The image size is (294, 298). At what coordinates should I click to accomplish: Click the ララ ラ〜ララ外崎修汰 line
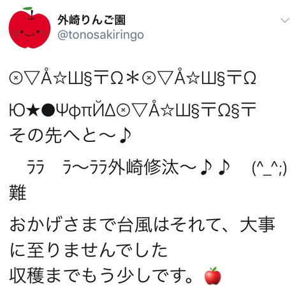[128, 169]
